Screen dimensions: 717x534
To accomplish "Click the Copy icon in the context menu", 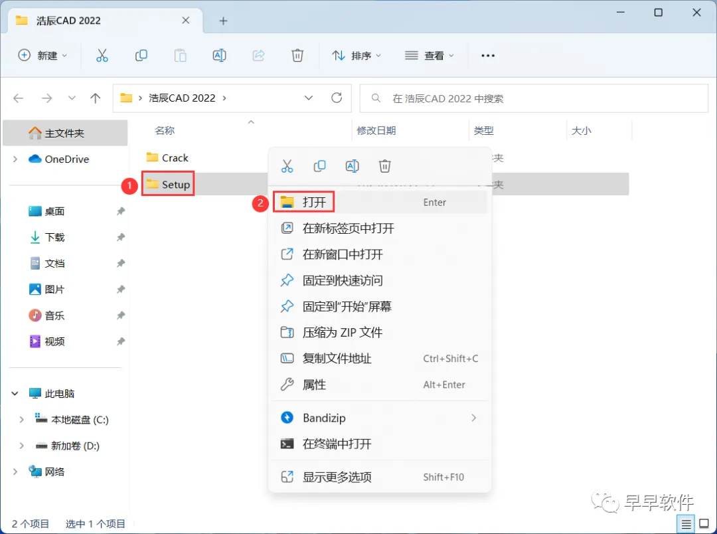I will [x=319, y=165].
